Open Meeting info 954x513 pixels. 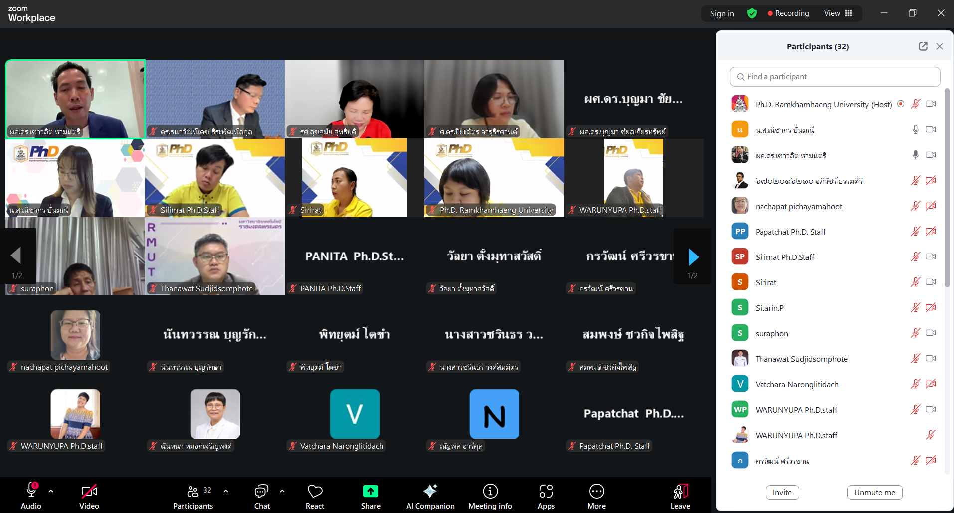click(490, 492)
